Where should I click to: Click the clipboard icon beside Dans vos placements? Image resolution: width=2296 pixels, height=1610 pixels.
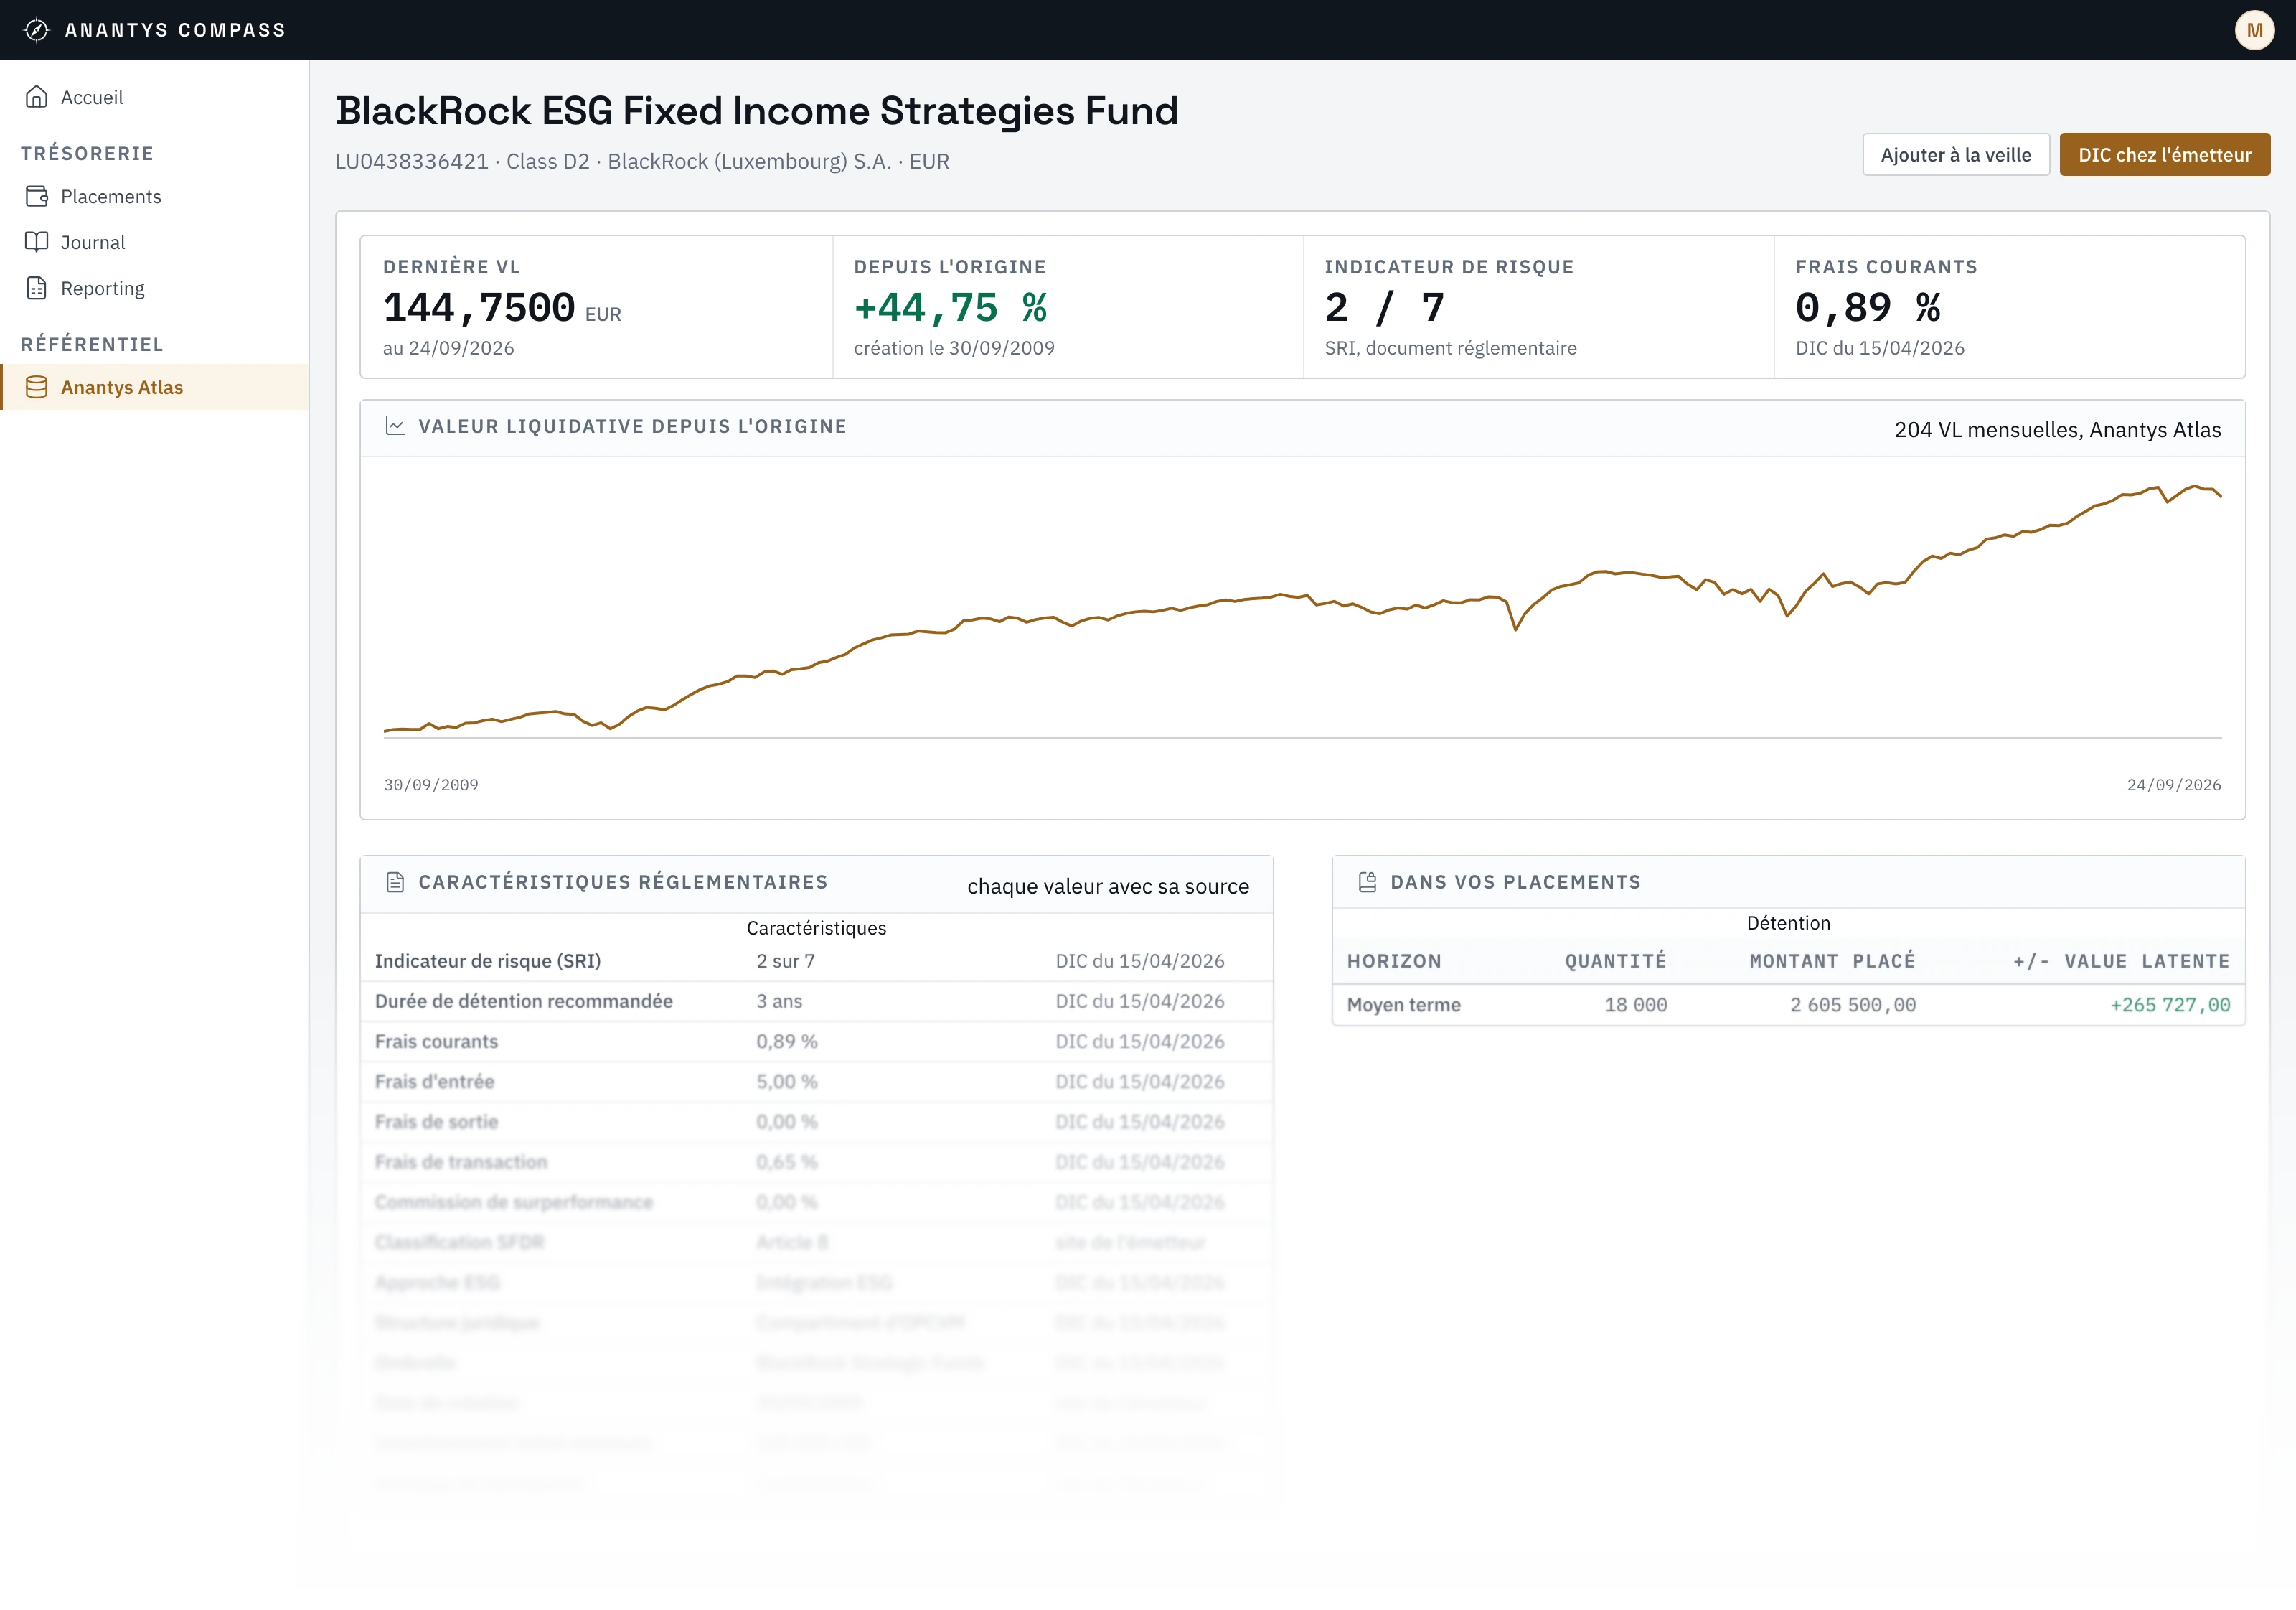pos(1367,881)
